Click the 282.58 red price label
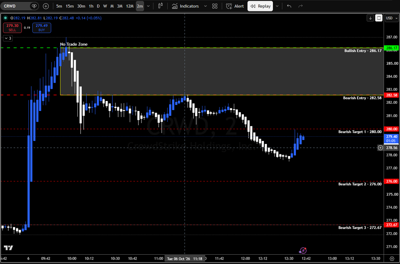This screenshot has width=400, height=264. click(x=391, y=95)
